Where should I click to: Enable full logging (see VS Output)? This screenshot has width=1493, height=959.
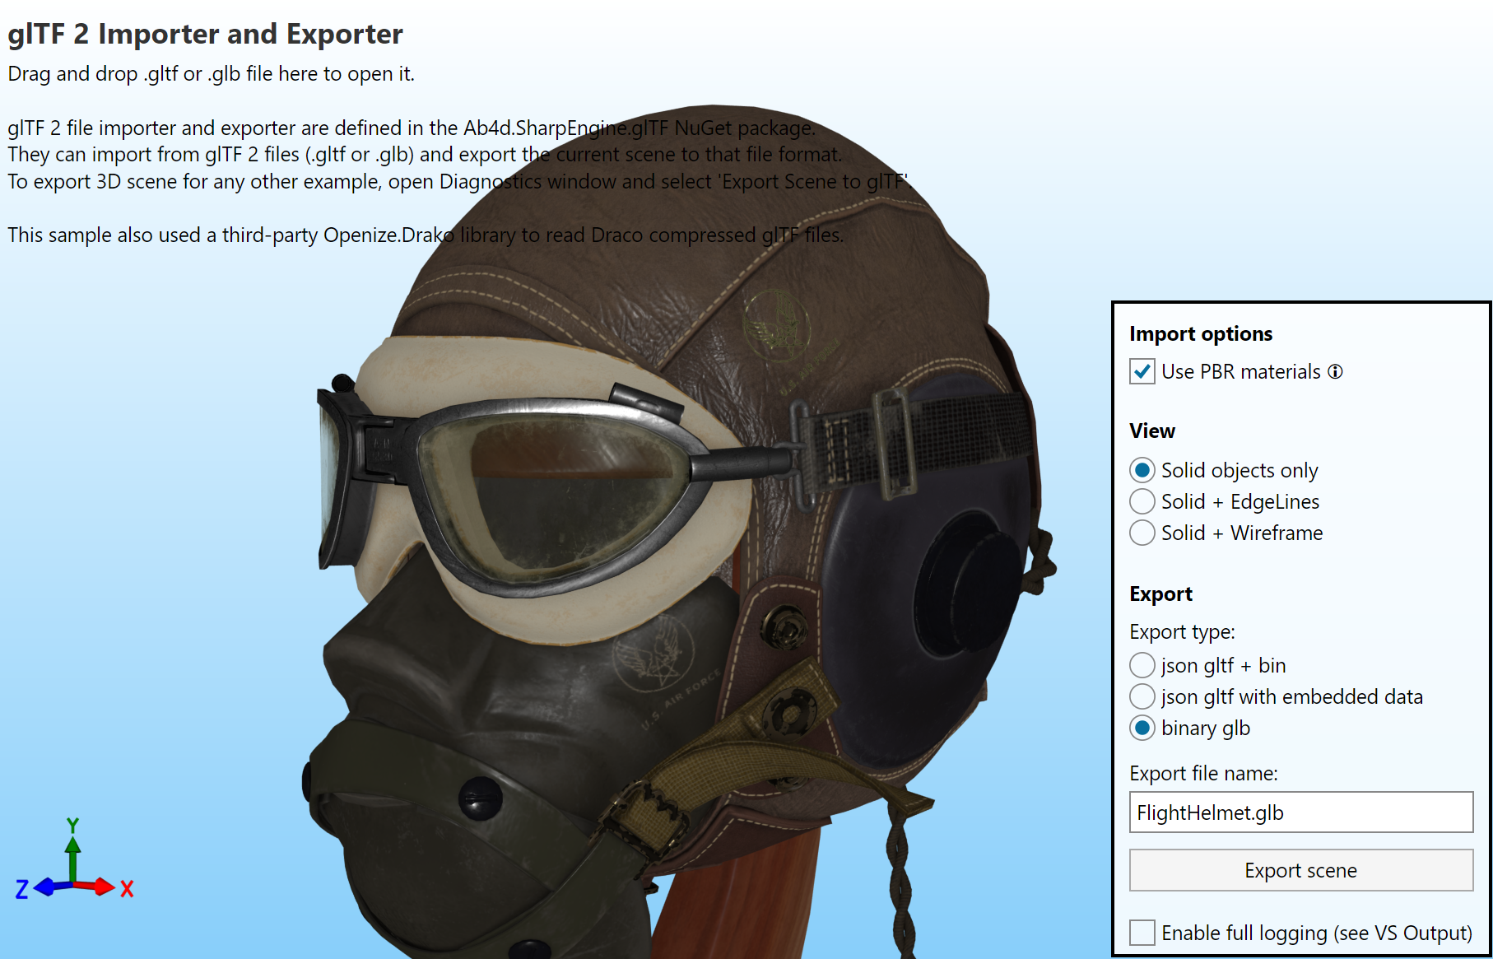tap(1142, 933)
